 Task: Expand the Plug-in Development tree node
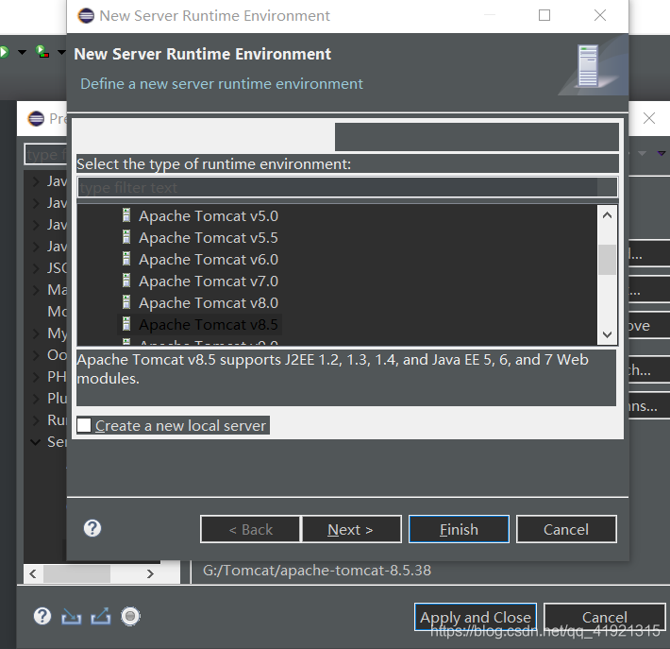click(x=36, y=399)
